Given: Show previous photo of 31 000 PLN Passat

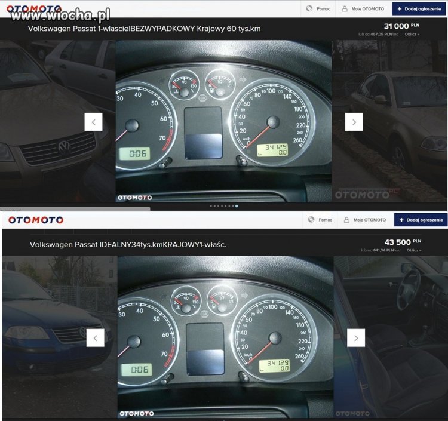Looking at the screenshot, I should click(x=93, y=122).
